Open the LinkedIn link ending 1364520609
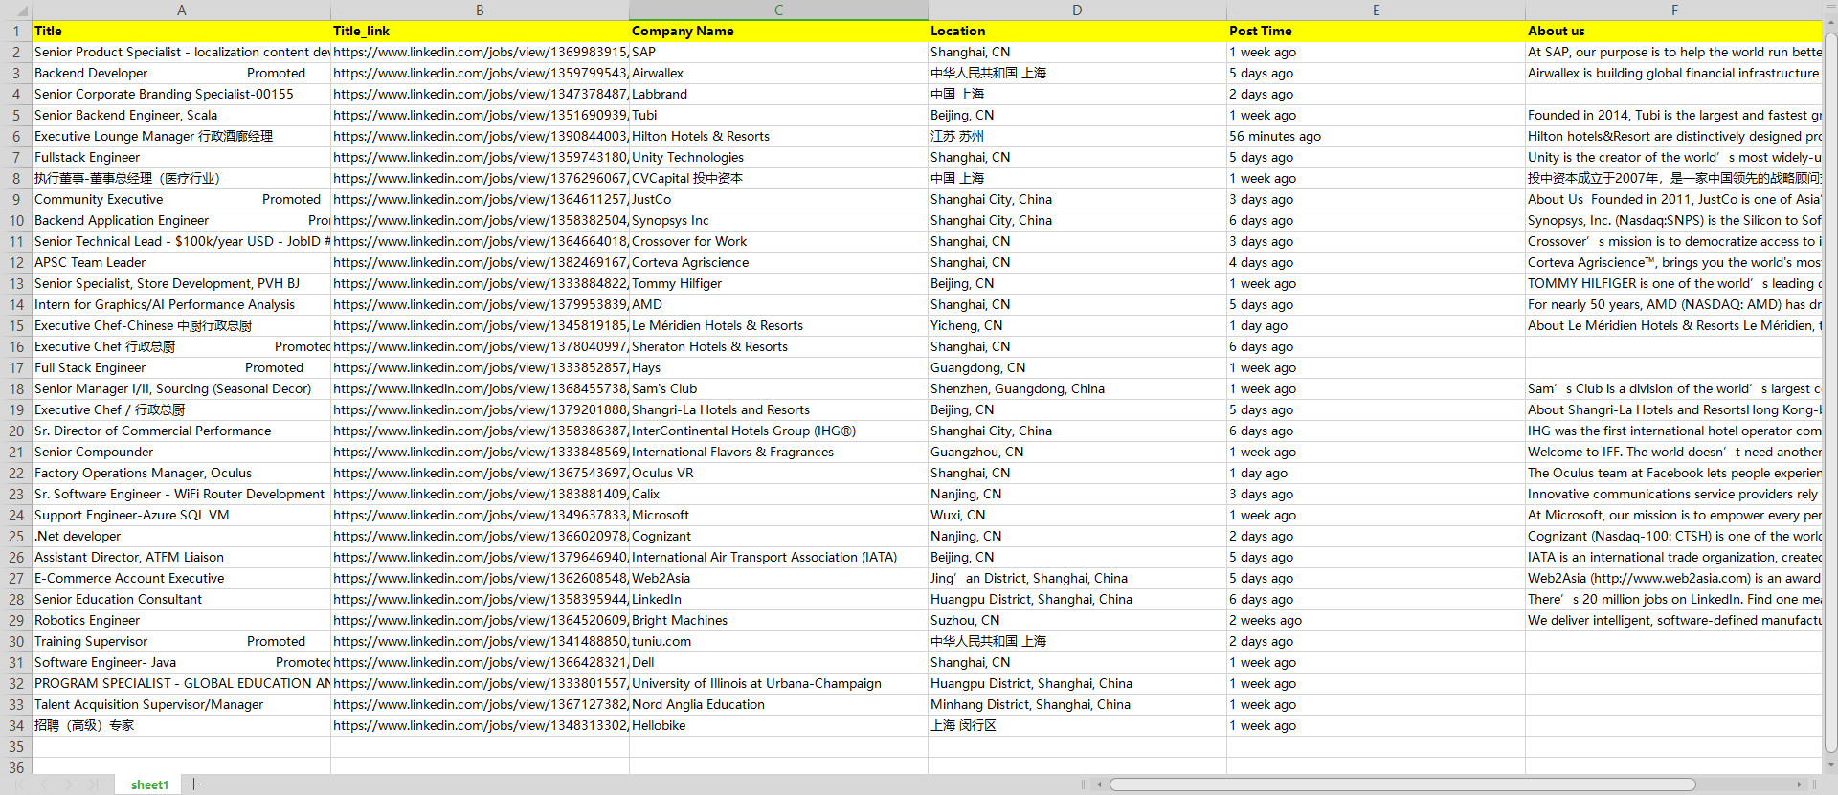This screenshot has height=795, width=1838. pyautogui.click(x=480, y=620)
